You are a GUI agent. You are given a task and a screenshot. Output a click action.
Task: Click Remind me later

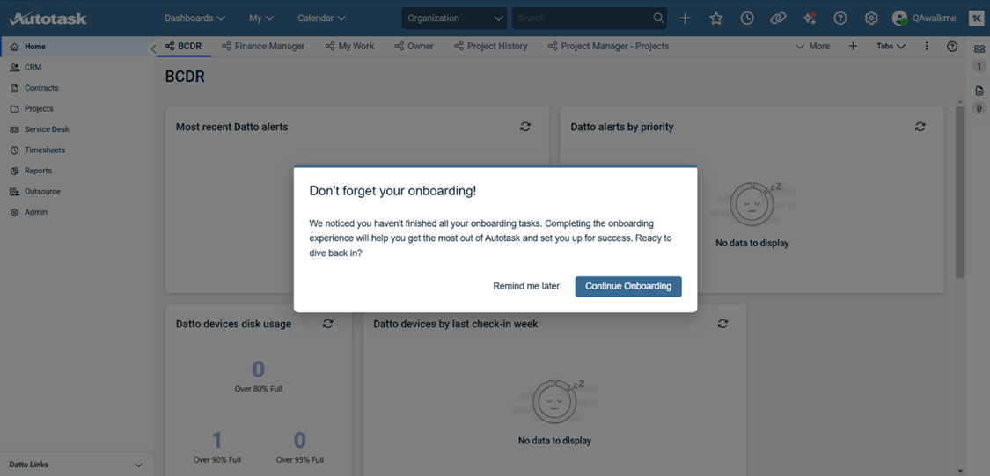(526, 286)
